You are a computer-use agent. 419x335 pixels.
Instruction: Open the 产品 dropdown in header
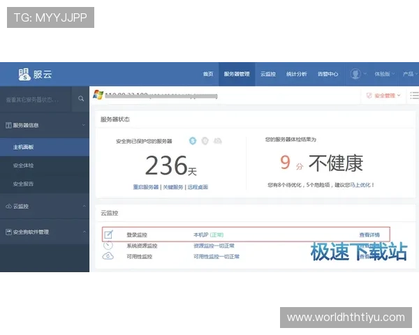[410, 74]
